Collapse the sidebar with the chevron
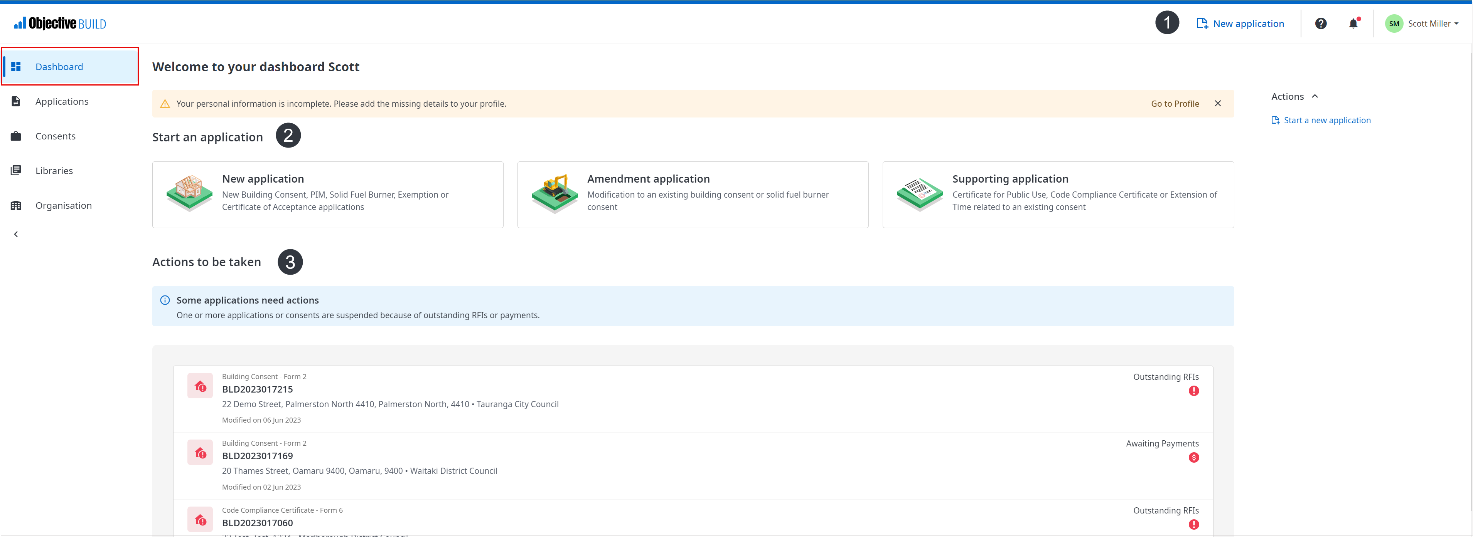This screenshot has height=537, width=1473. pyautogui.click(x=16, y=234)
